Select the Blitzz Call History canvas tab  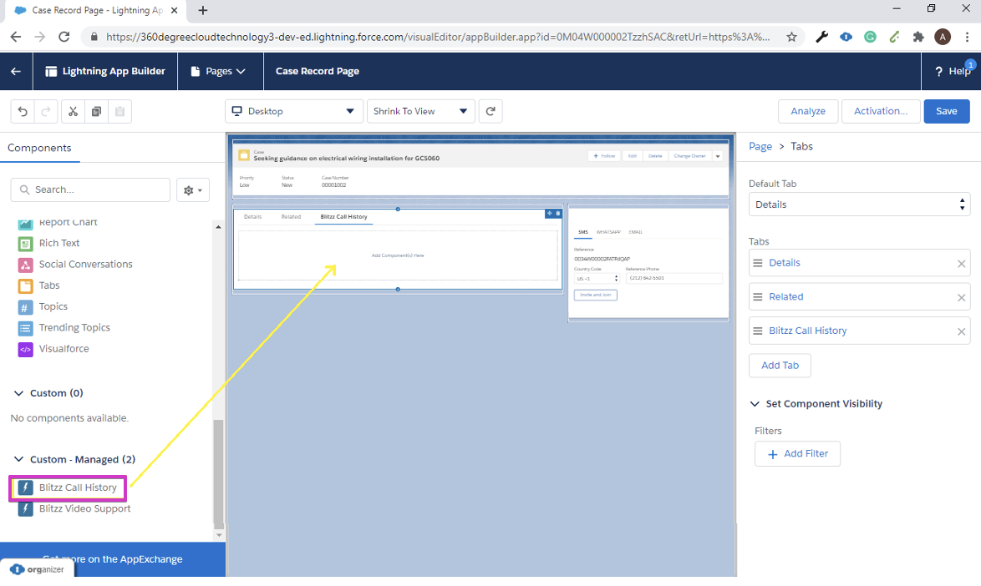pos(343,217)
